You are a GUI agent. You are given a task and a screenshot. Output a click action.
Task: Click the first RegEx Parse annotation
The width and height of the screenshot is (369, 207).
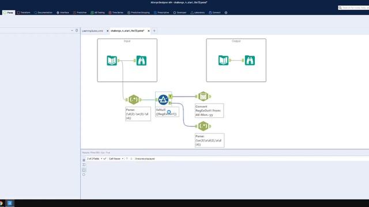click(x=138, y=114)
